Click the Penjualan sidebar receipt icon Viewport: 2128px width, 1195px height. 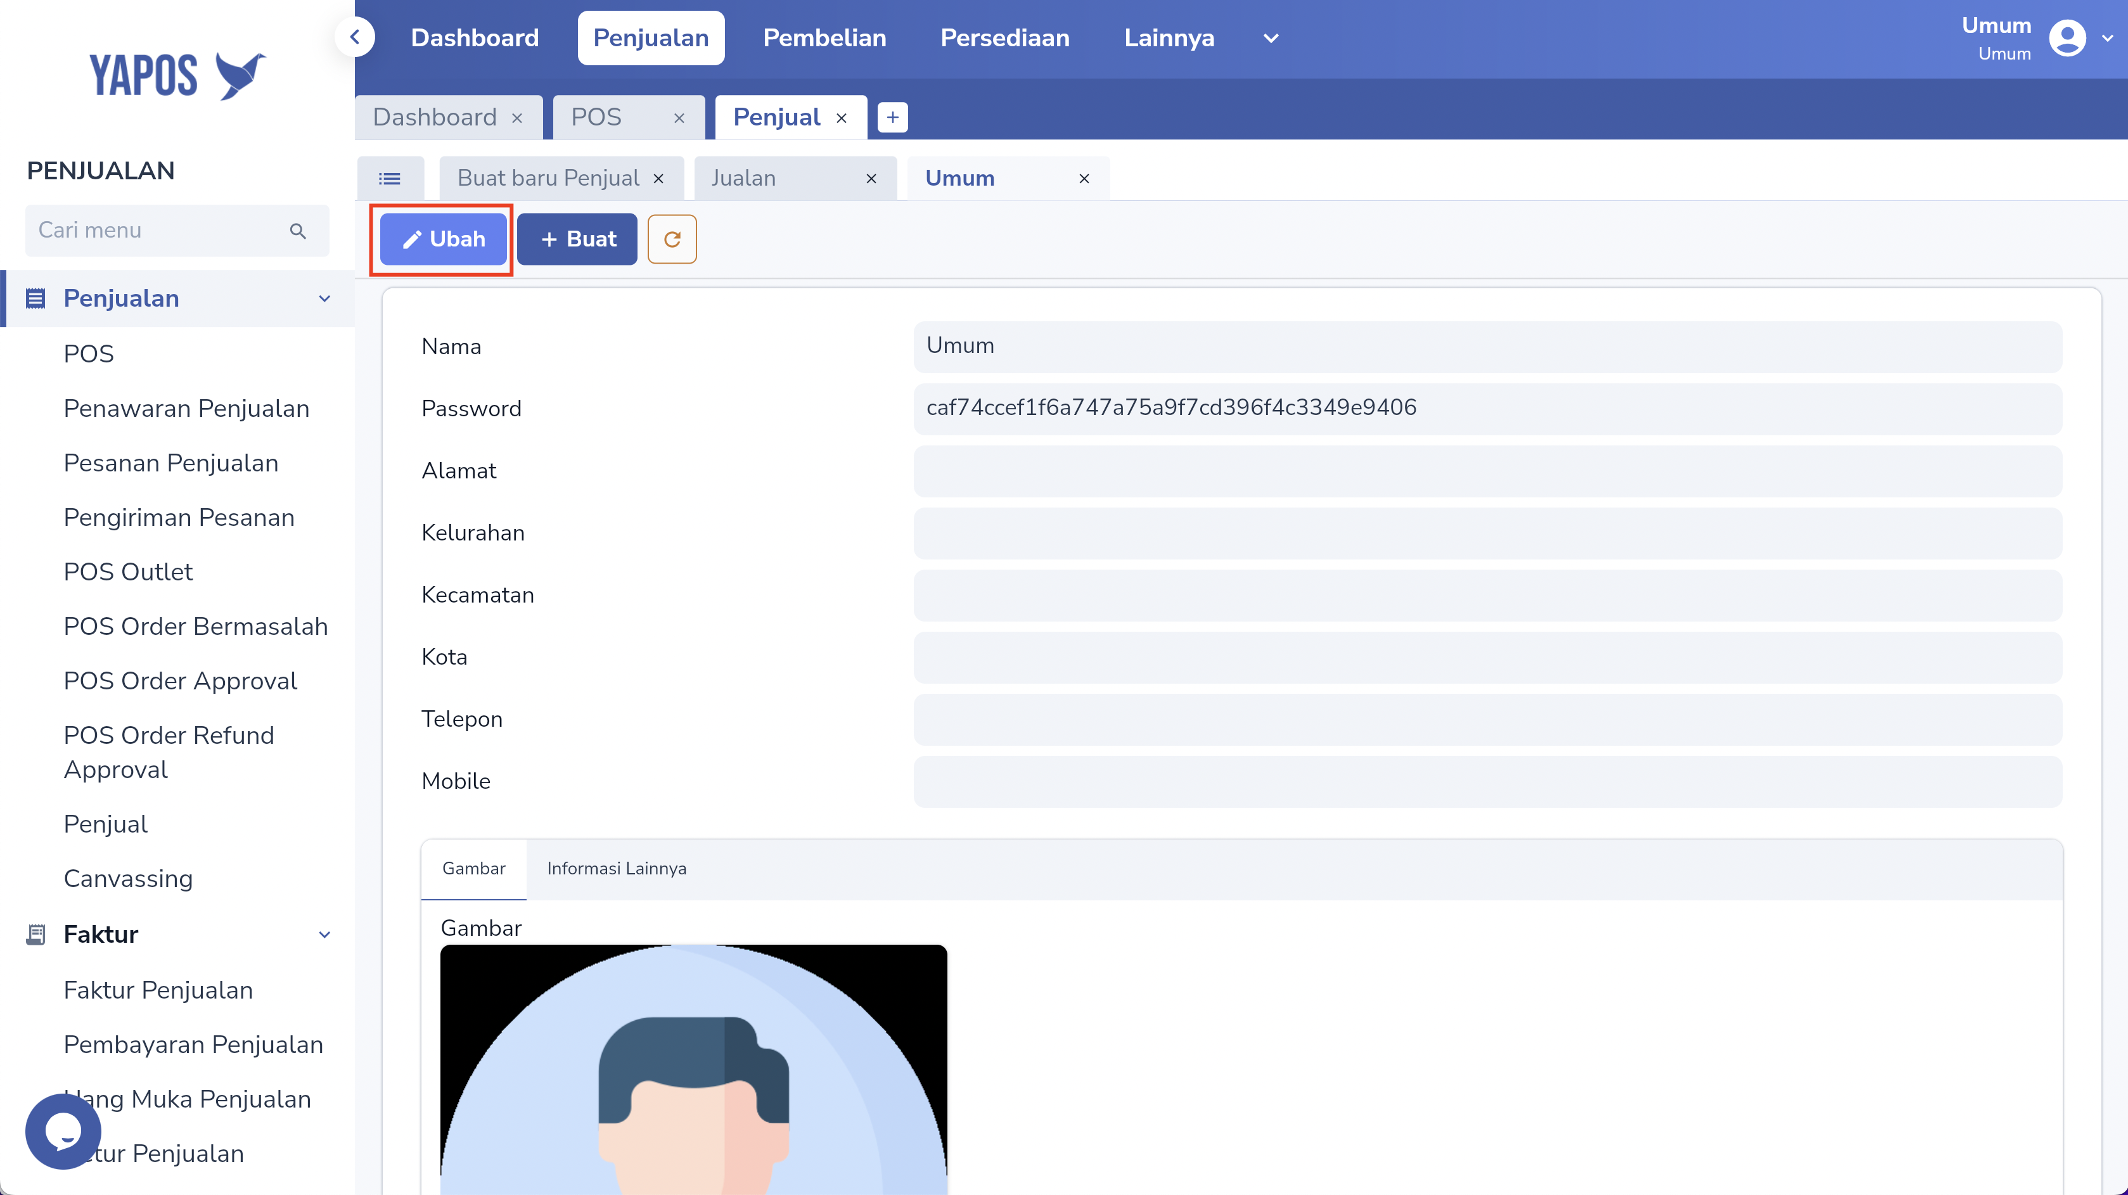coord(35,298)
